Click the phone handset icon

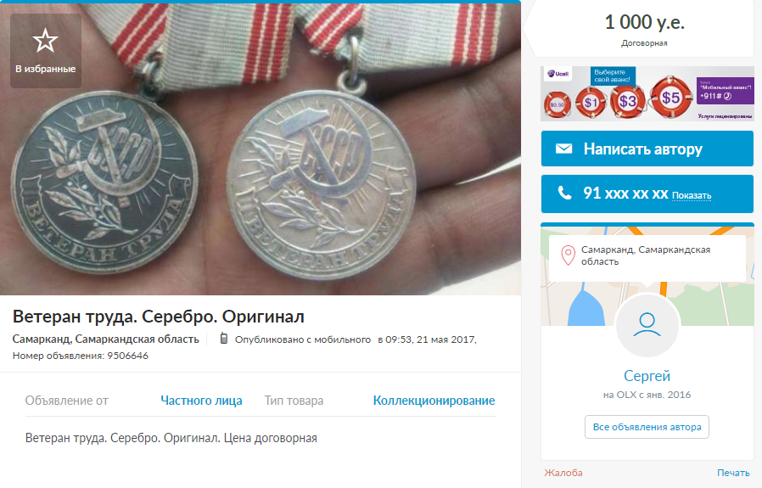point(564,193)
